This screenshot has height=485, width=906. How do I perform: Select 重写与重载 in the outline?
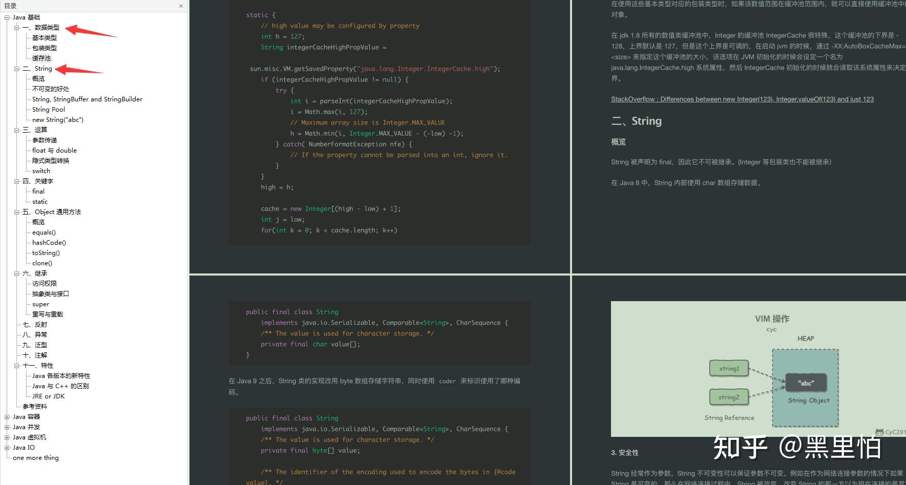48,314
